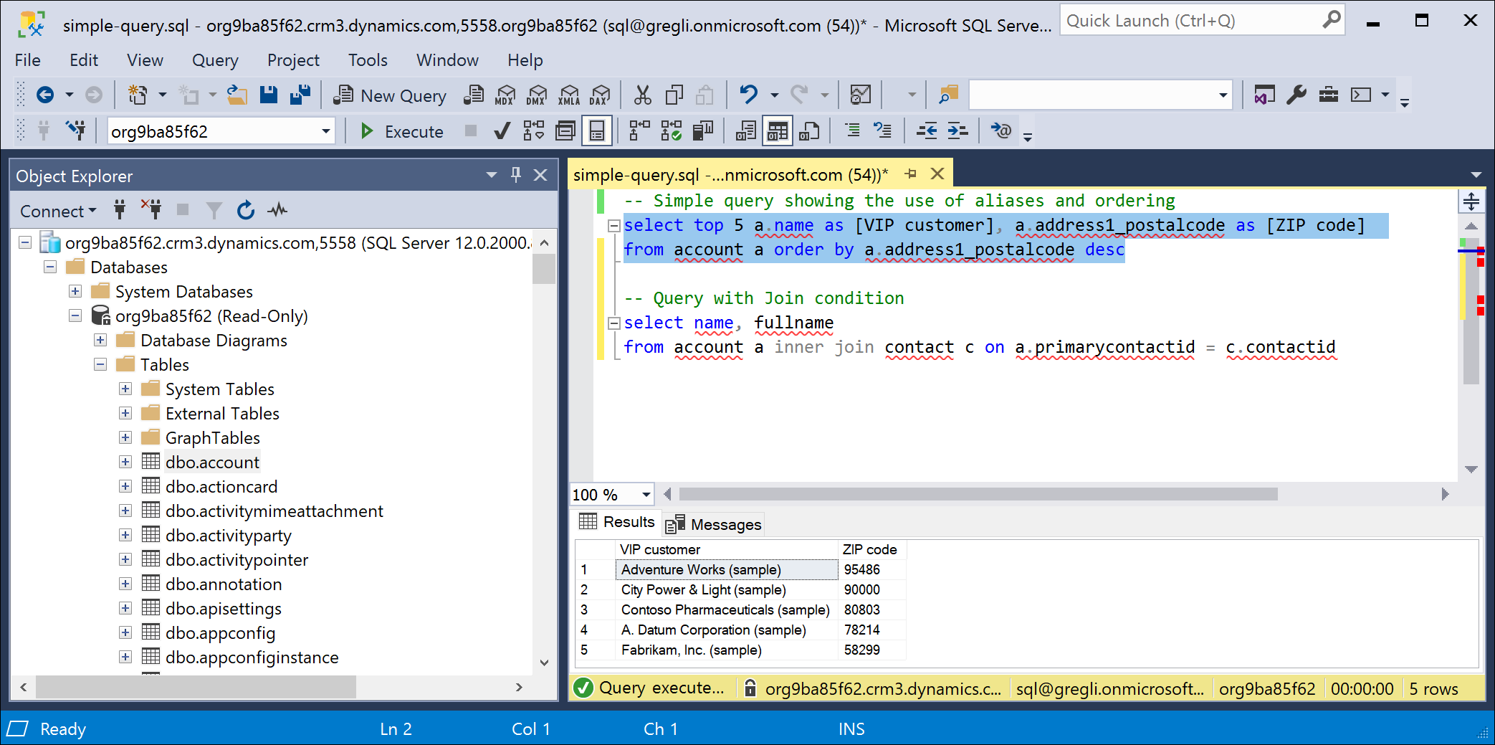Open Activity Monitor from Object Explorer toolbar
This screenshot has width=1495, height=745.
277,210
